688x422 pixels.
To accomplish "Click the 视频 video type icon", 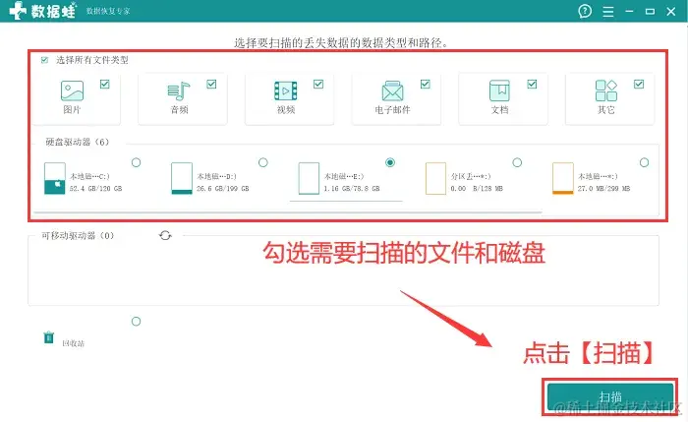I will [286, 90].
